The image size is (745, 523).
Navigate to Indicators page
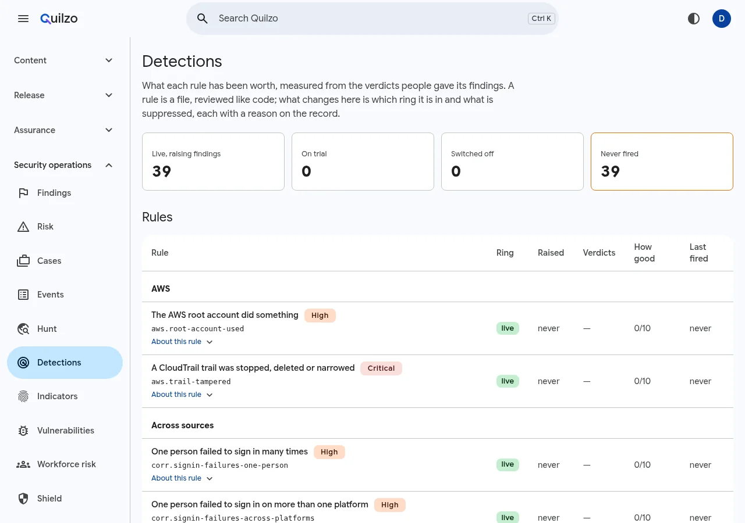pos(65,396)
